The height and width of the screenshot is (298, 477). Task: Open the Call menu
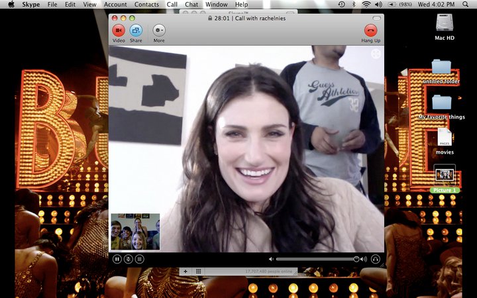pos(172,5)
